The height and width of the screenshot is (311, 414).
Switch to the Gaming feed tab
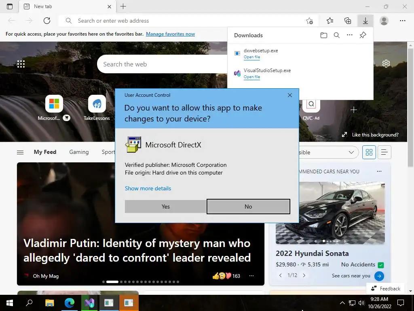79,152
